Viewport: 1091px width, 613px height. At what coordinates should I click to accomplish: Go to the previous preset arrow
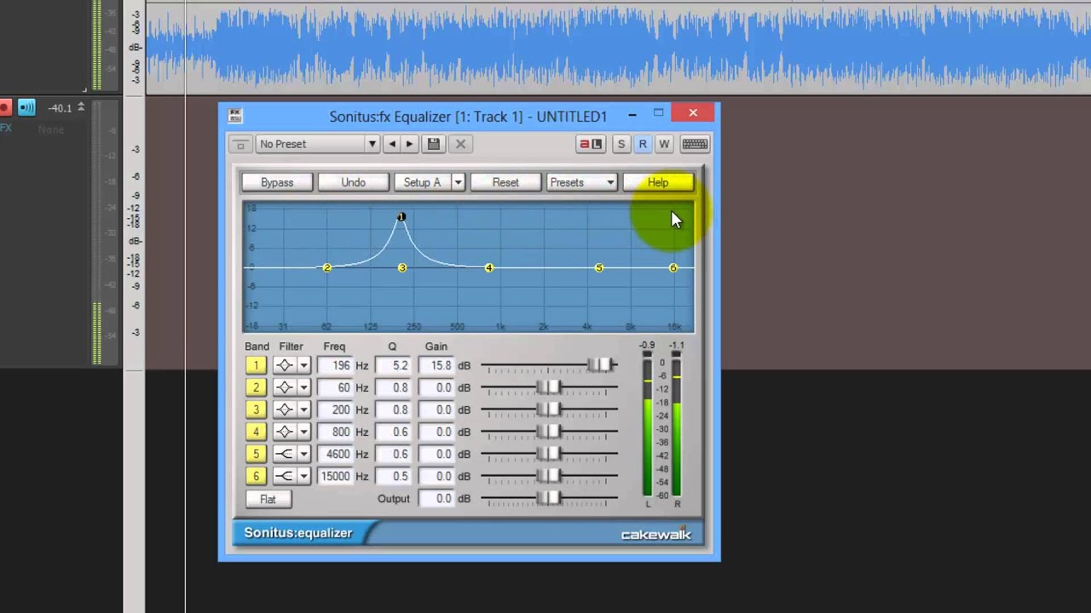tap(392, 144)
